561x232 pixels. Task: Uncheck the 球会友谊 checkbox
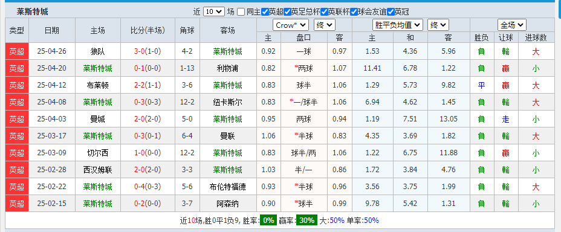coord(354,12)
